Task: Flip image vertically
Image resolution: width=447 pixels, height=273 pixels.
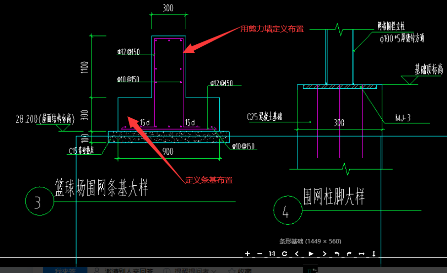Action: (374, 254)
